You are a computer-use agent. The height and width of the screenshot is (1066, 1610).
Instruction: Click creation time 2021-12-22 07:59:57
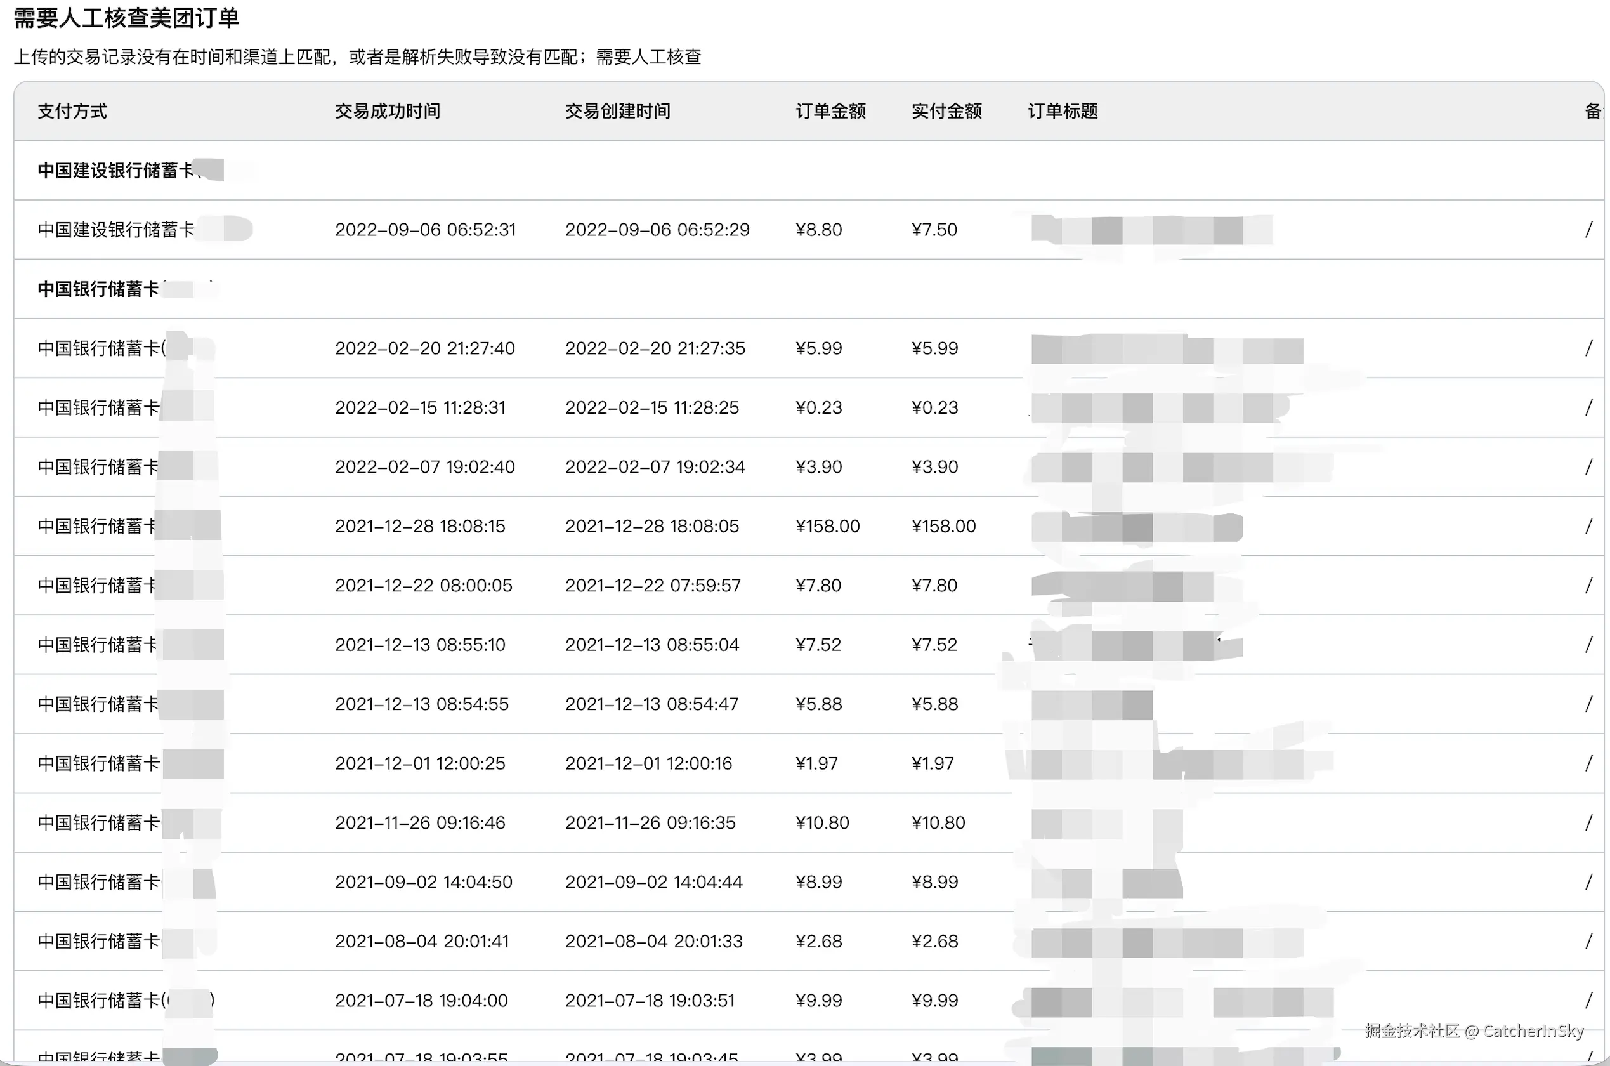[x=653, y=585]
